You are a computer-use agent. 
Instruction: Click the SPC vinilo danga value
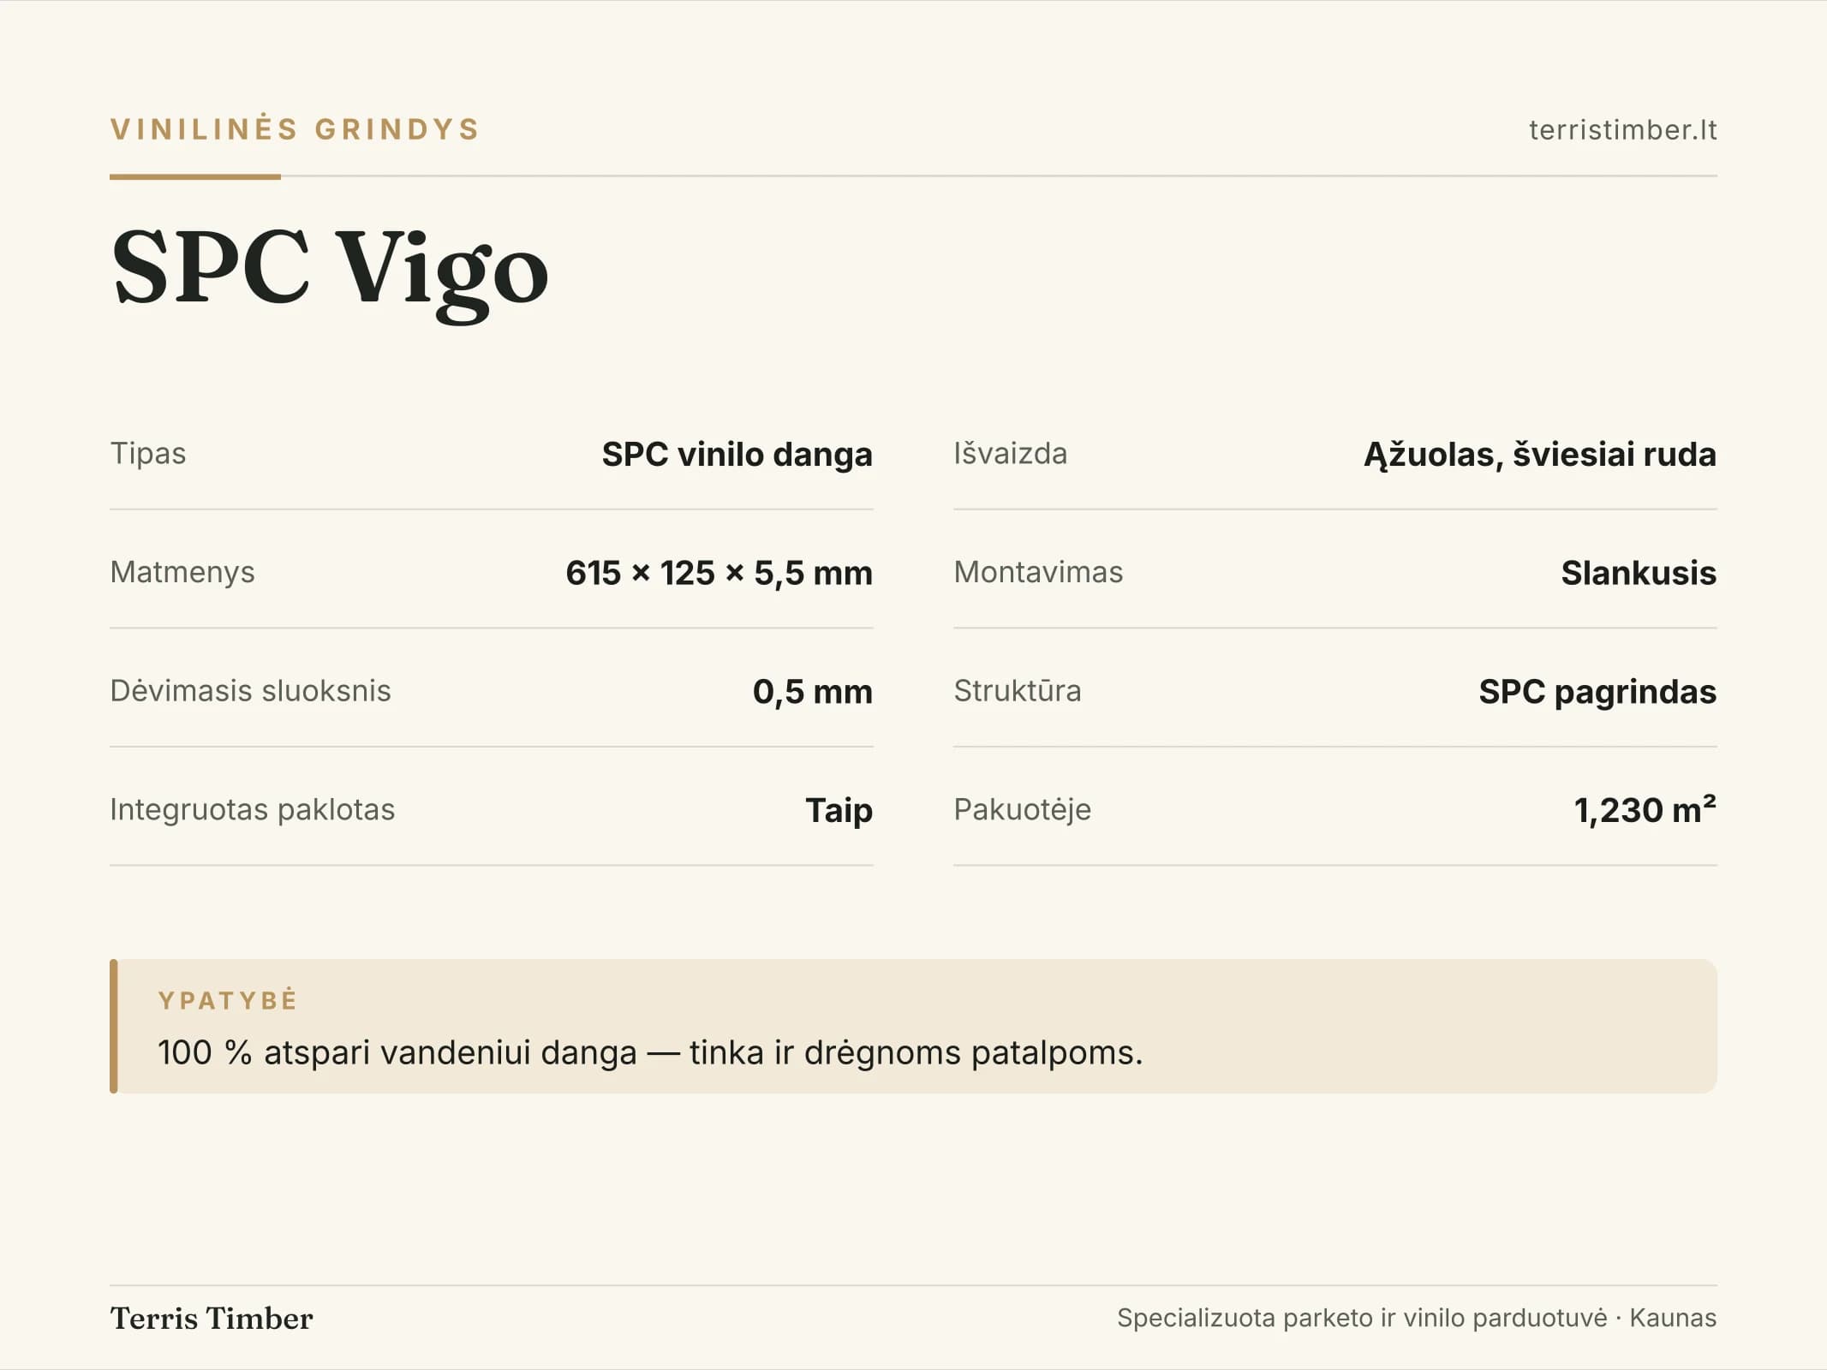pyautogui.click(x=737, y=454)
